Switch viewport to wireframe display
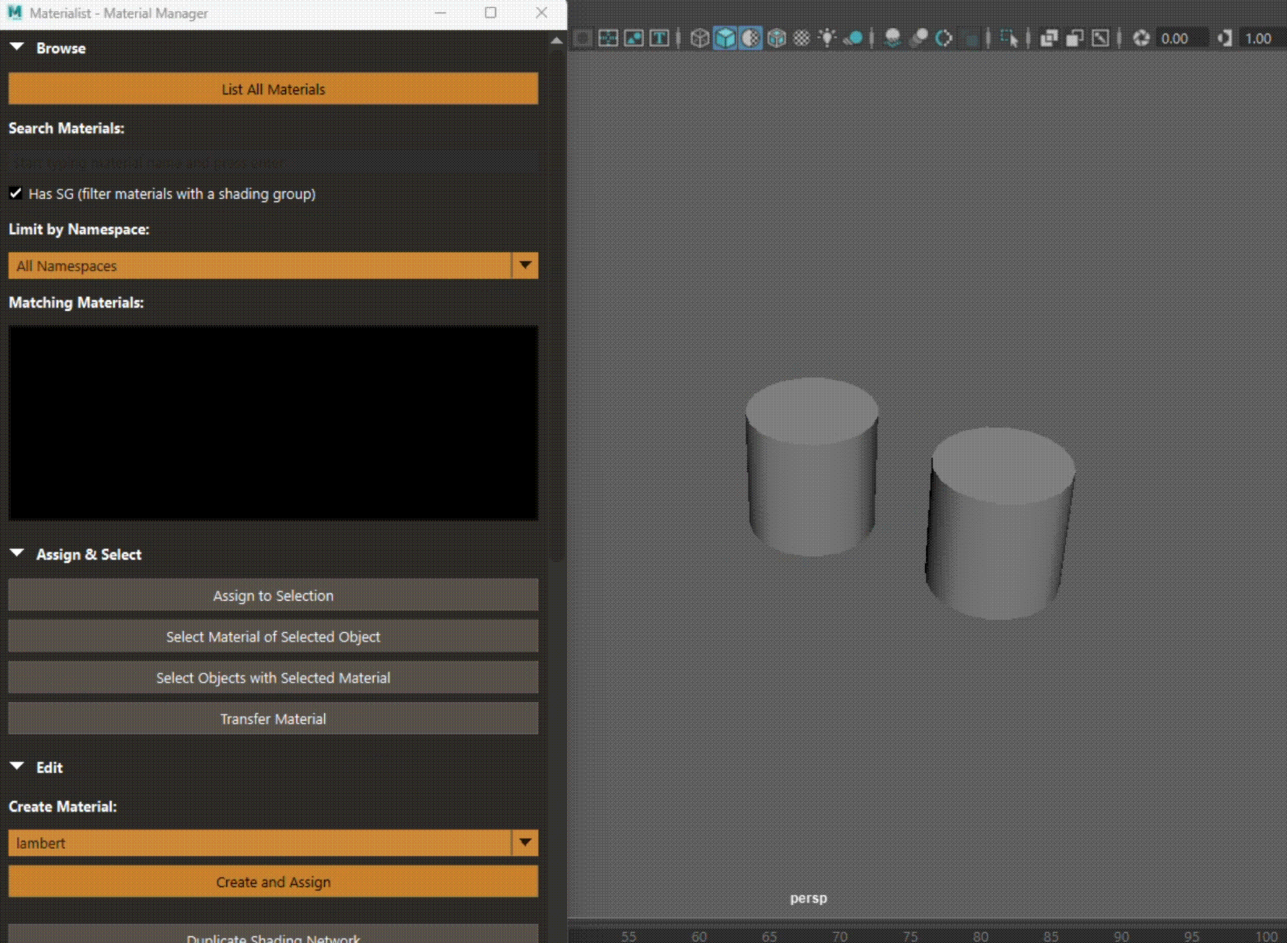This screenshot has height=943, width=1287. pyautogui.click(x=700, y=38)
